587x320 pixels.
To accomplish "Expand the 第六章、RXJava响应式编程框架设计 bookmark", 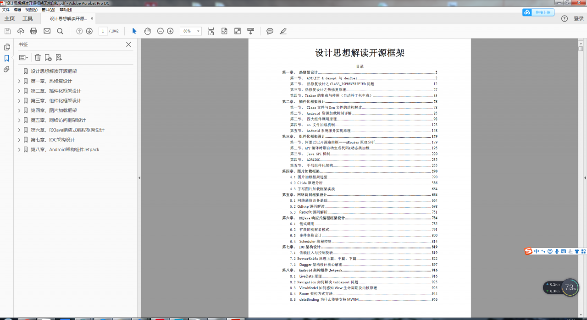I will [x=19, y=130].
